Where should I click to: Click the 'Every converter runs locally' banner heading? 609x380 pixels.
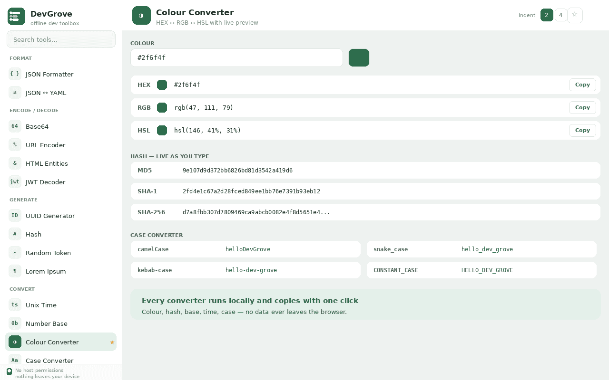click(x=250, y=301)
